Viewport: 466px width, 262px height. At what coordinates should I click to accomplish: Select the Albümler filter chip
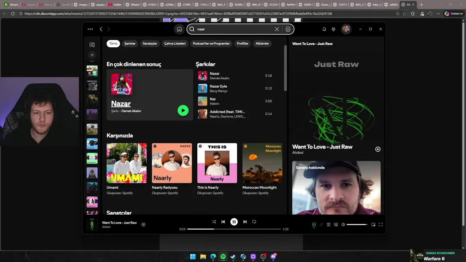[x=262, y=43]
